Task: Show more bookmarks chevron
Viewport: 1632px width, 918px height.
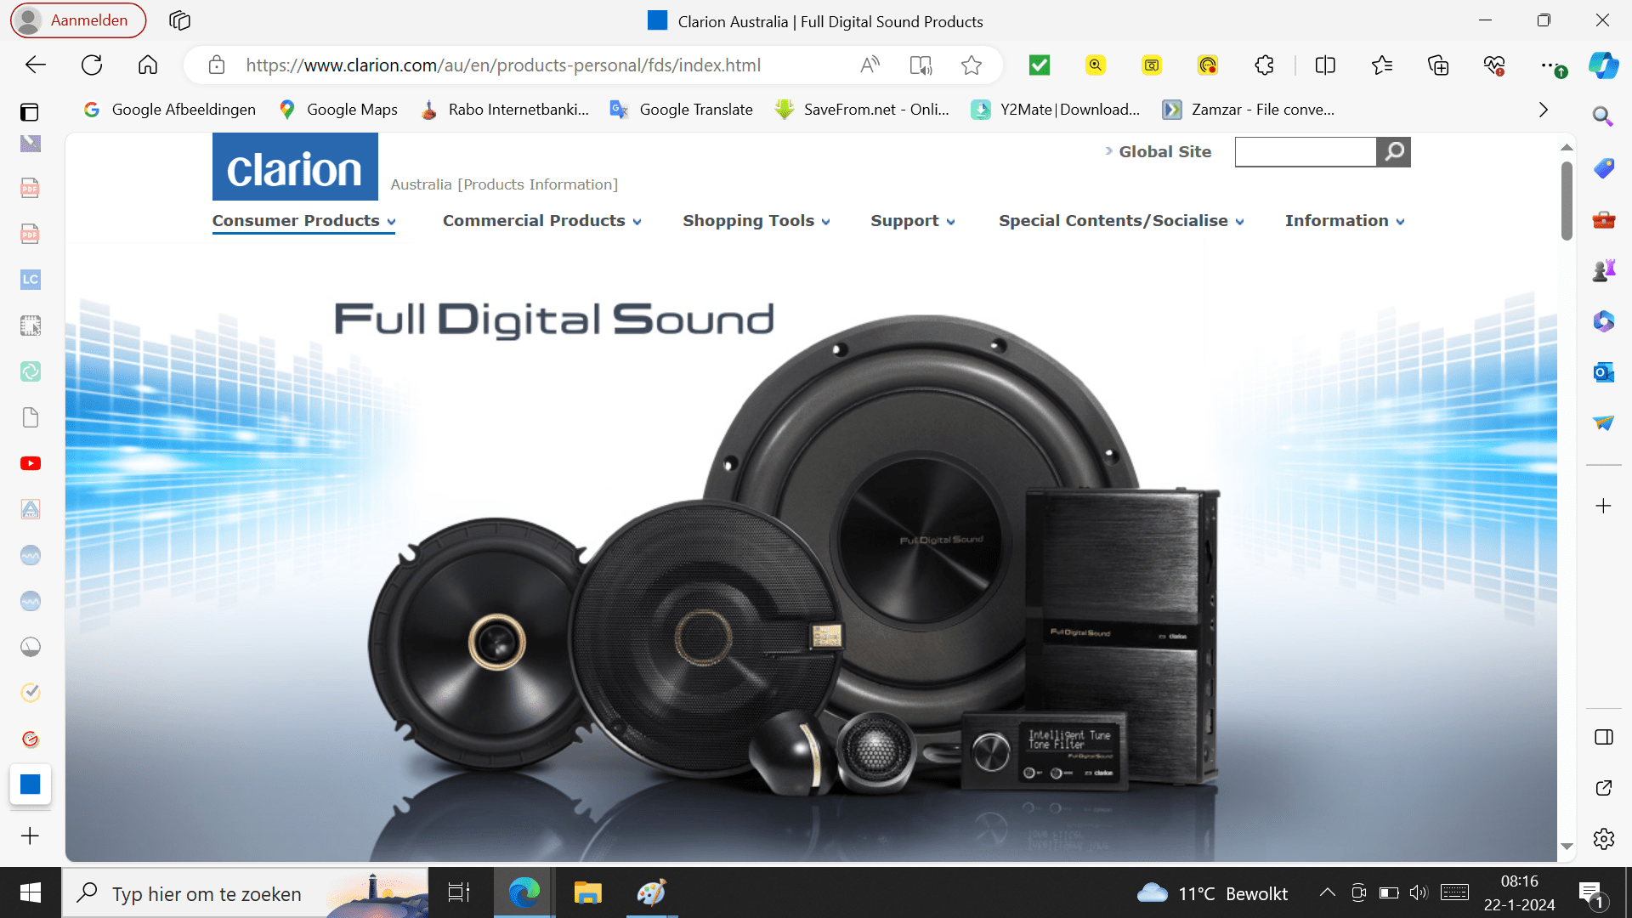Action: pyautogui.click(x=1544, y=110)
